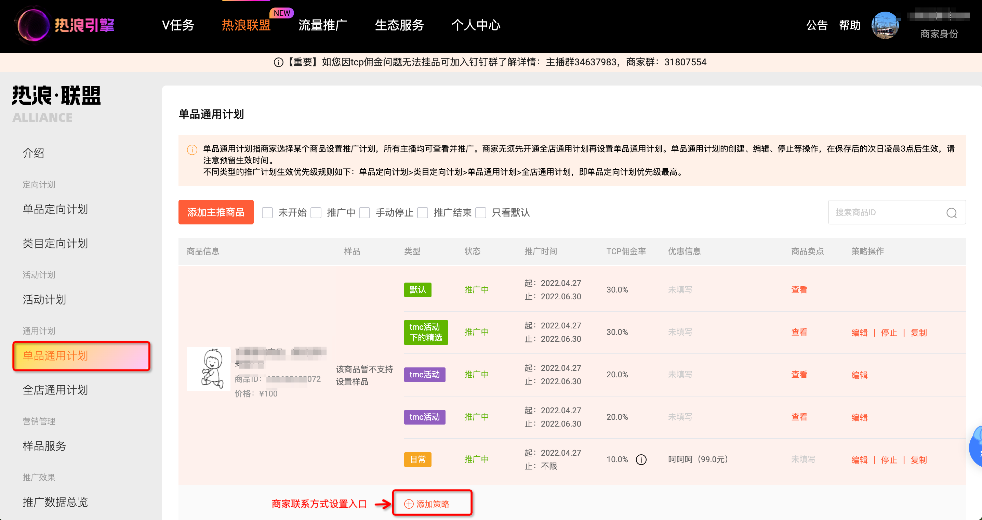Click the 10.0% commission value
Viewport: 982px width, 520px height.
click(x=617, y=459)
